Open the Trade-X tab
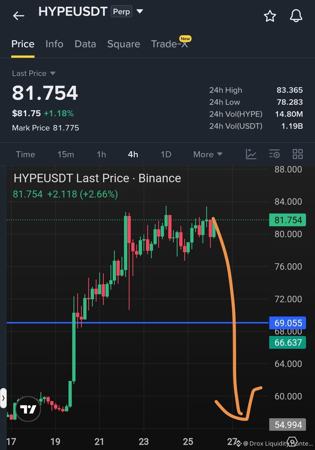The width and height of the screenshot is (315, 450). coord(169,44)
